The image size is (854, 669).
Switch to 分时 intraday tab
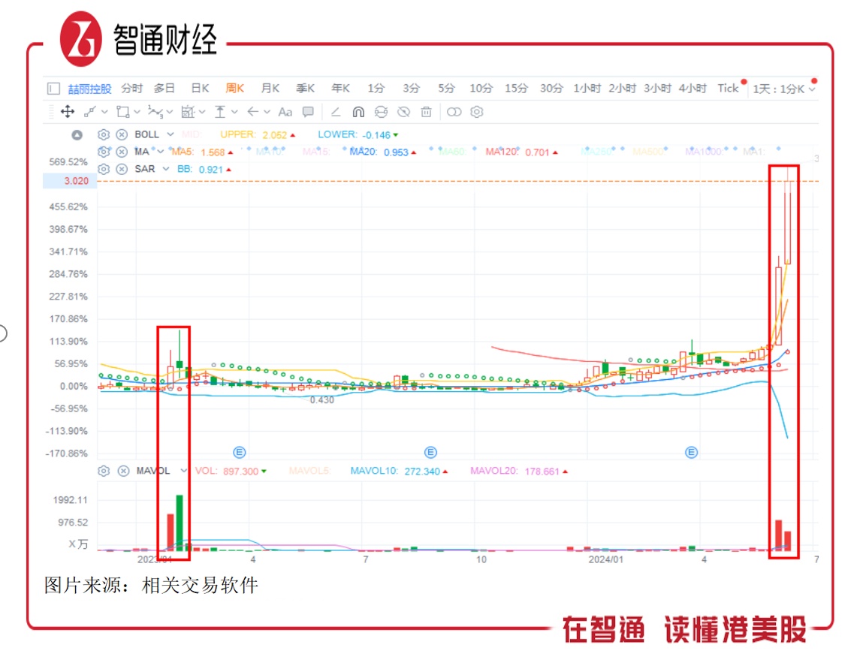(131, 88)
